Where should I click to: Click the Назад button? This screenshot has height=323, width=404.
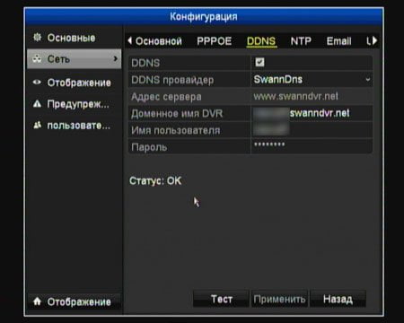pyautogui.click(x=338, y=299)
